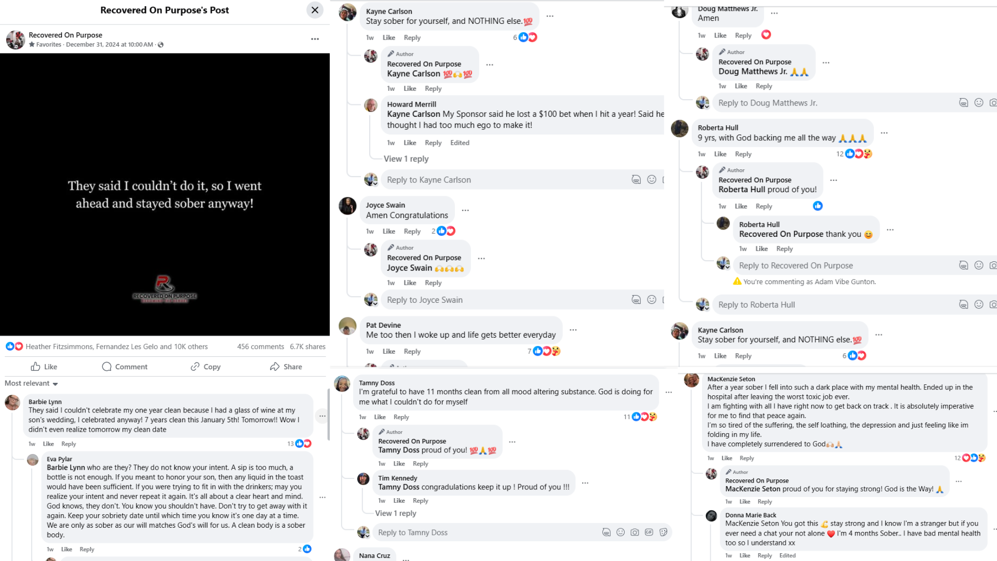997x561 pixels.
Task: Open the emoji picker in the Tamny Doss reply box
Action: click(x=621, y=532)
